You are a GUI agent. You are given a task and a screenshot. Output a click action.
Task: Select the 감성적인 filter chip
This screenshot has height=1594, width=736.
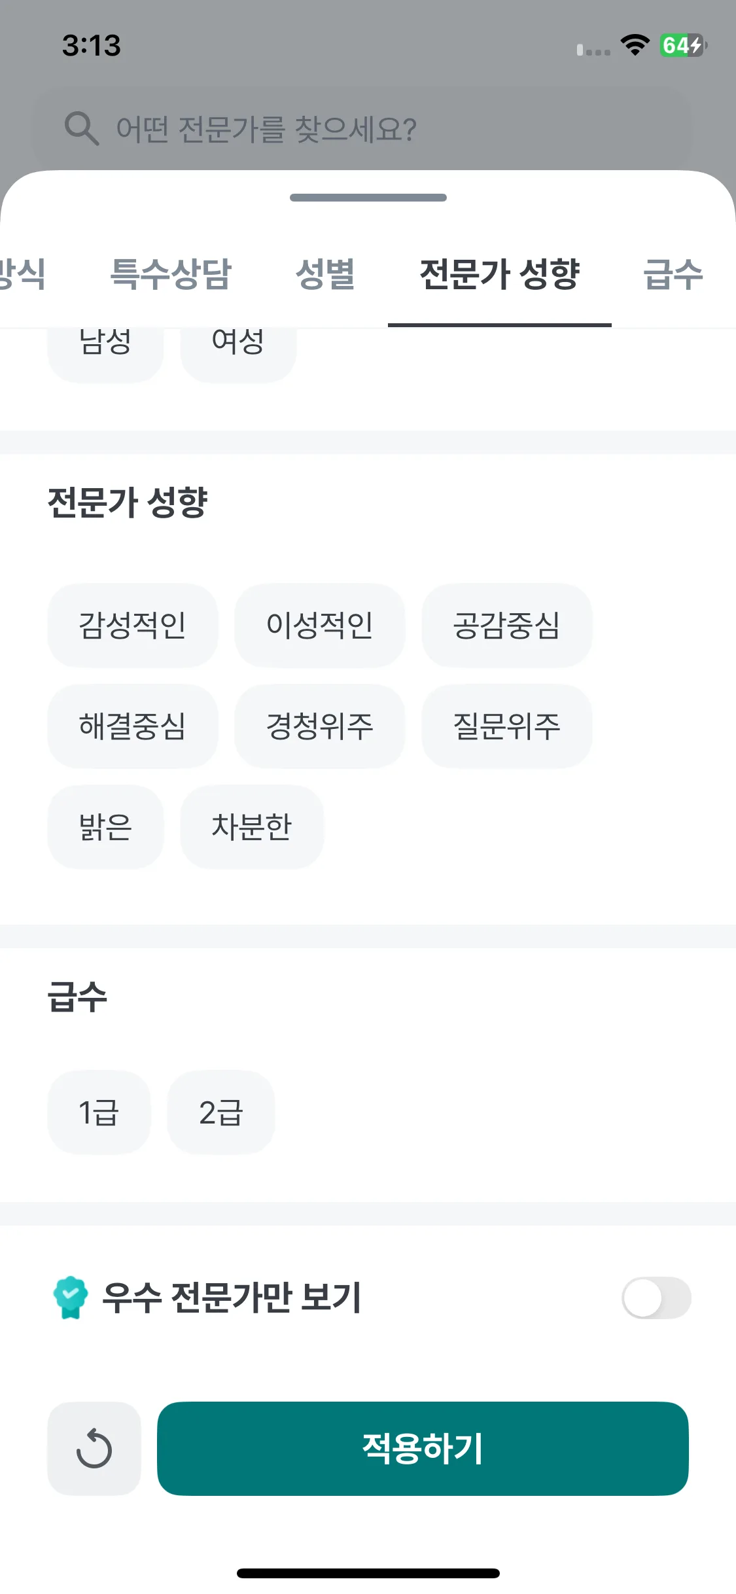133,625
